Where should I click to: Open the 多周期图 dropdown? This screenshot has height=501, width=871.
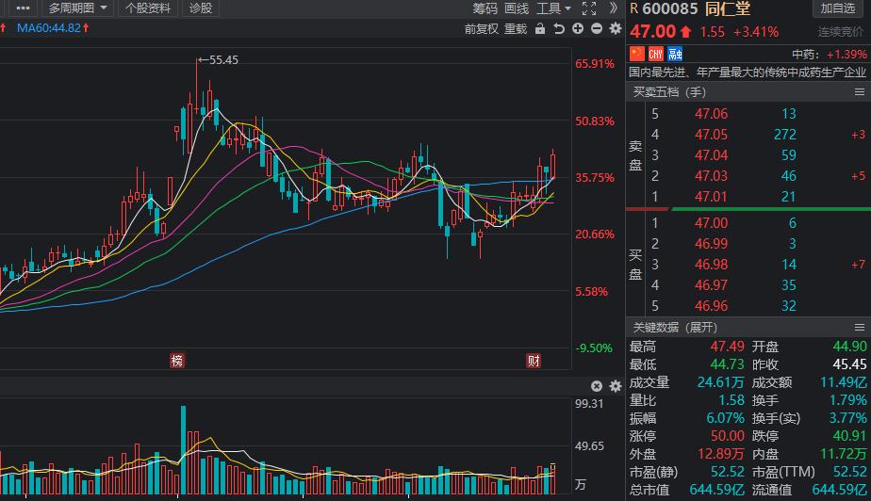[x=77, y=8]
